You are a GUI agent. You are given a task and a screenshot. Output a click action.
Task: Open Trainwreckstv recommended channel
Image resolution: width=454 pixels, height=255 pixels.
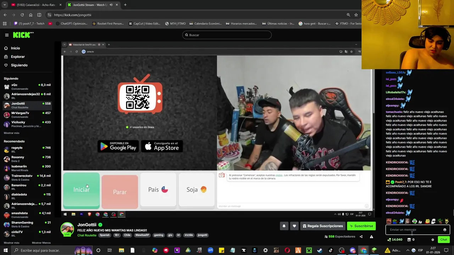tap(27, 177)
